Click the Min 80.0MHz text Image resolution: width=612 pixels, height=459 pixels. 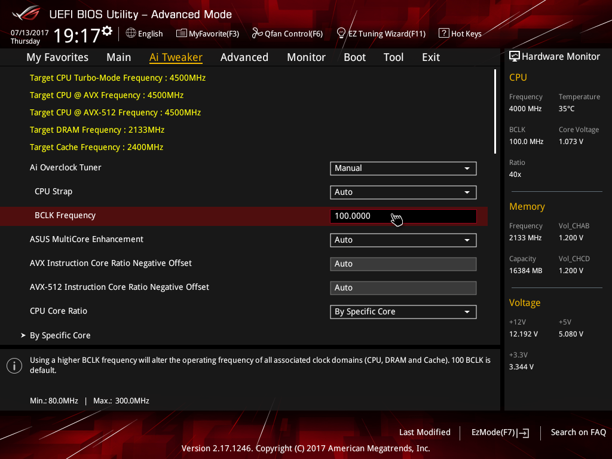[54, 401]
